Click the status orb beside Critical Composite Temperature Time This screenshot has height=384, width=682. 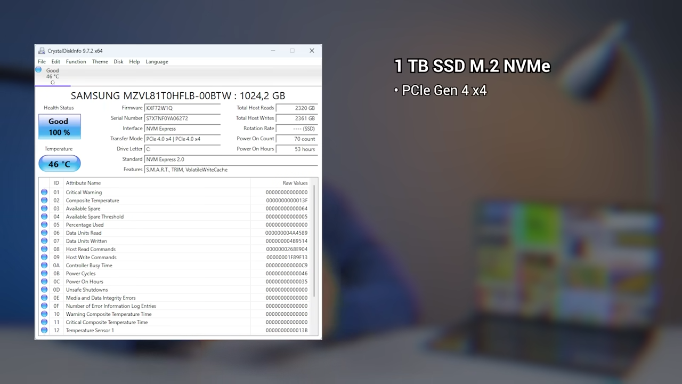(44, 322)
